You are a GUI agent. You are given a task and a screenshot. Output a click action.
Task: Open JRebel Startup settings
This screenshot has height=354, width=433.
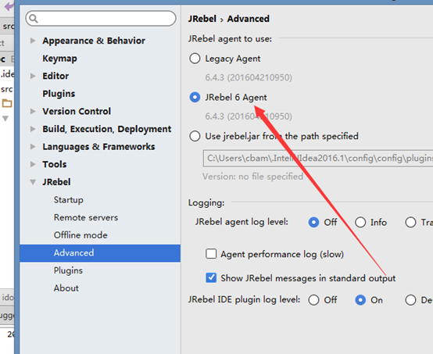[69, 199]
